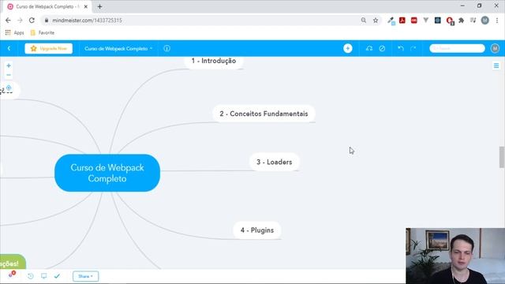Click the red circle extension with badge
This screenshot has height=284, width=505.
[450, 21]
